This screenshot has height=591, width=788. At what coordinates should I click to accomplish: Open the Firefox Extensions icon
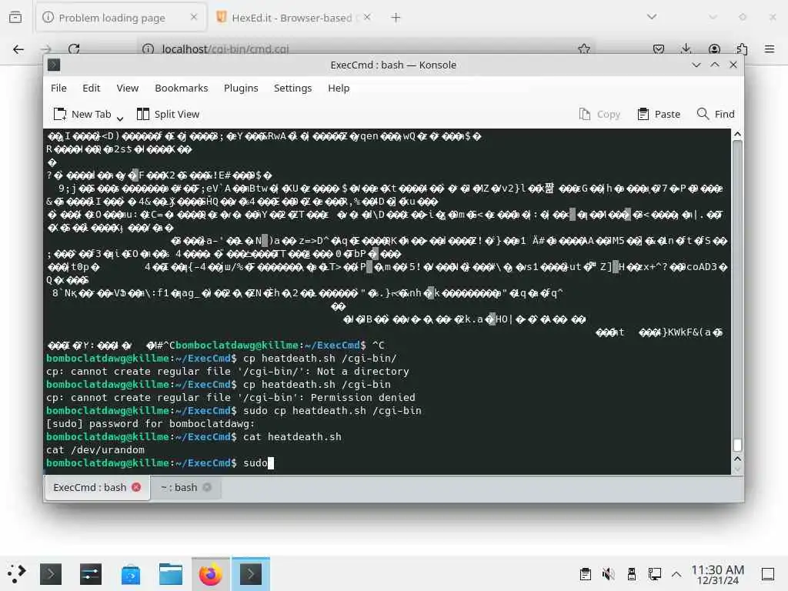click(x=742, y=48)
